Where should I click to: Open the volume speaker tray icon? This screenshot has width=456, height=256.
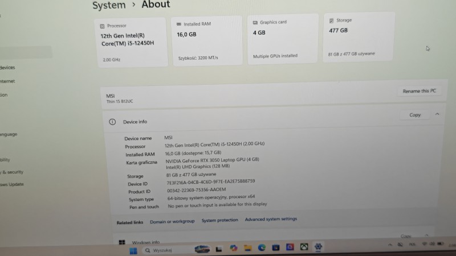(x=432, y=244)
